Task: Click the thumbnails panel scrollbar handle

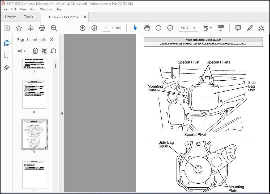Action: [55, 66]
